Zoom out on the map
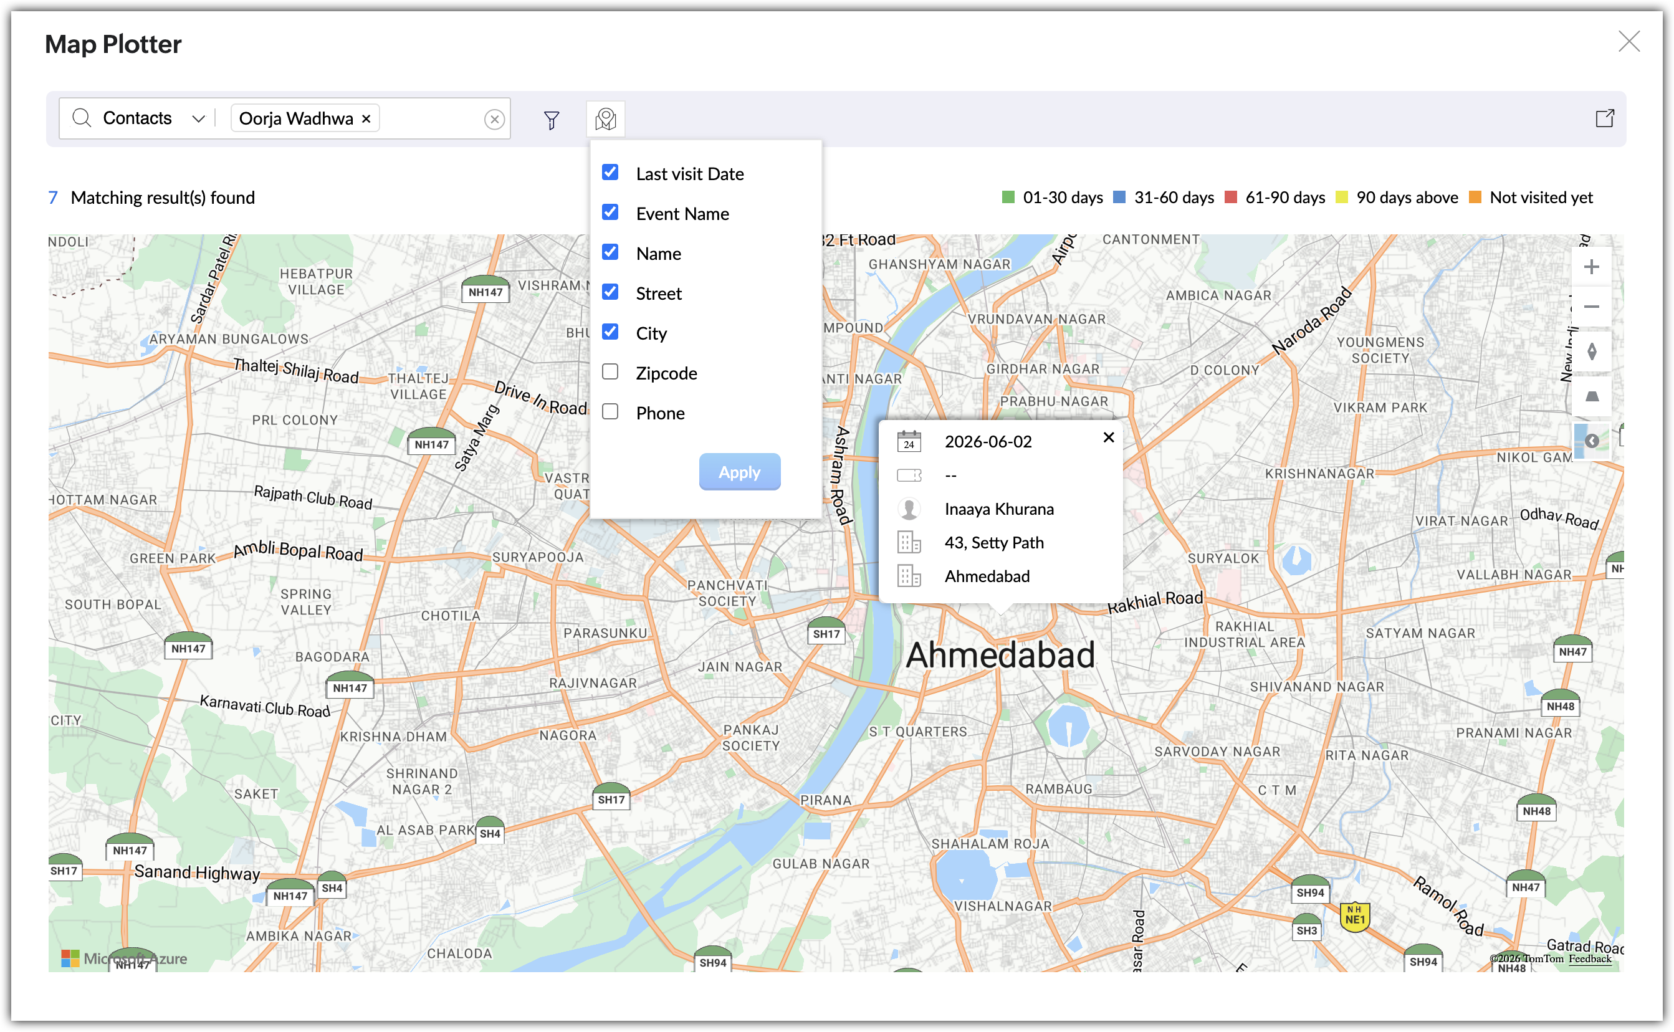 tap(1590, 307)
